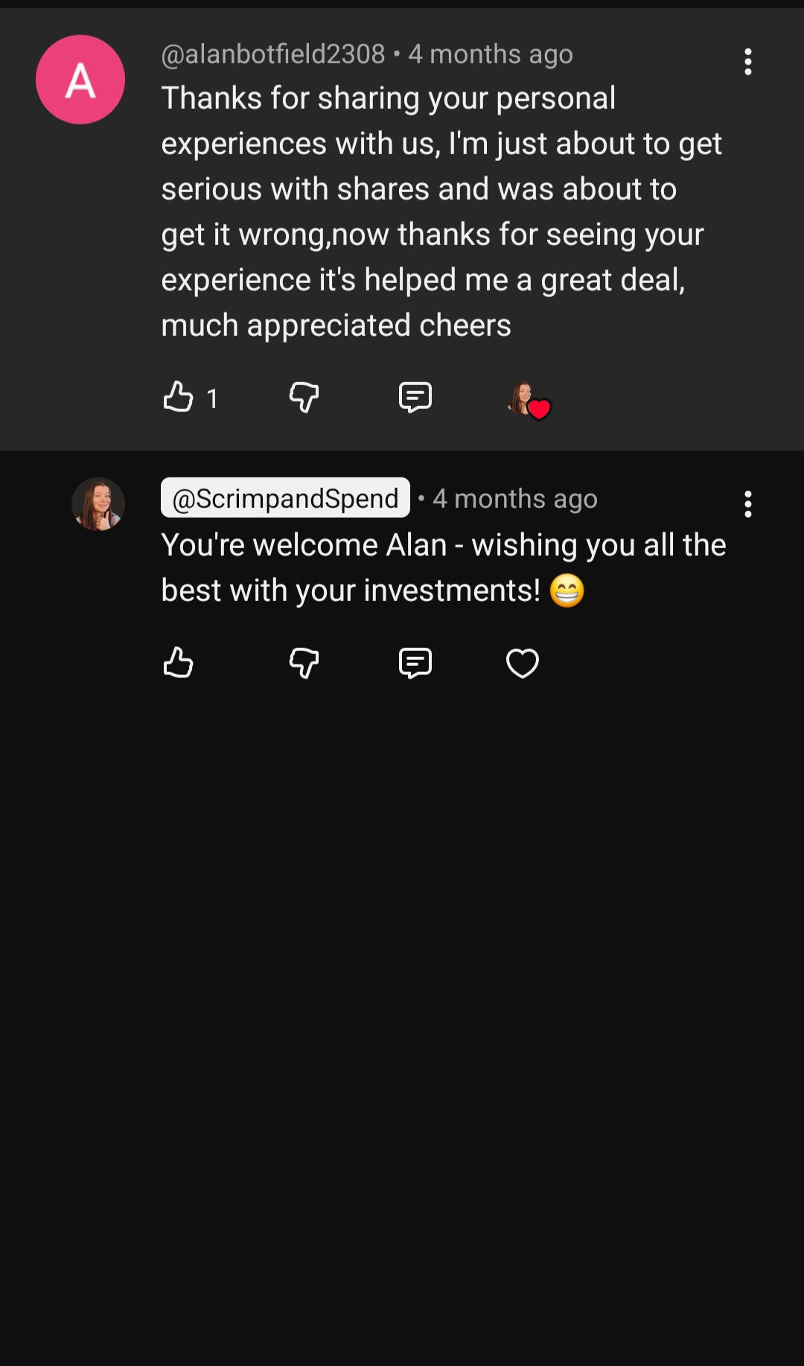Open more options for ScrimpandSpend reply
The height and width of the screenshot is (1366, 804).
click(747, 504)
